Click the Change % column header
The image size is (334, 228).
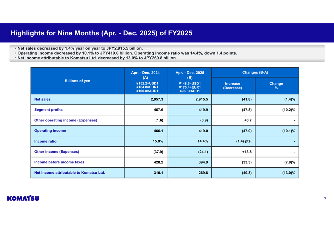[276, 86]
